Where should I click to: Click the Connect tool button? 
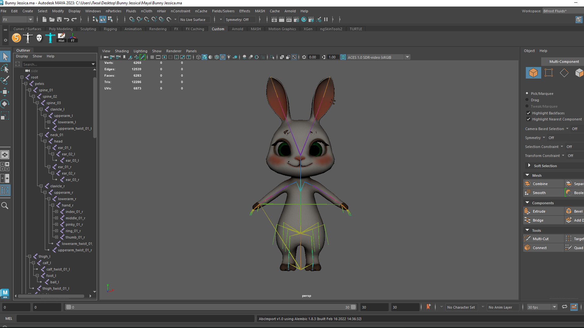point(544,248)
